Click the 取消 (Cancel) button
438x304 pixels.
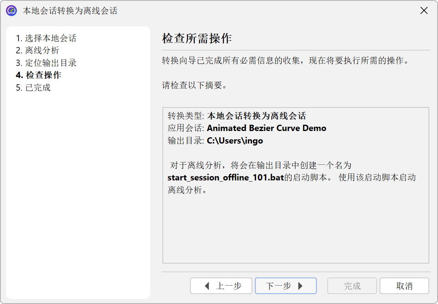click(x=404, y=286)
